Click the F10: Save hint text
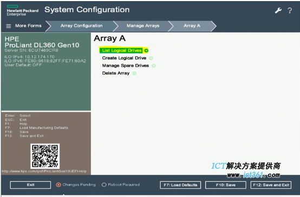This screenshot has height=197, width=300. click(17, 132)
